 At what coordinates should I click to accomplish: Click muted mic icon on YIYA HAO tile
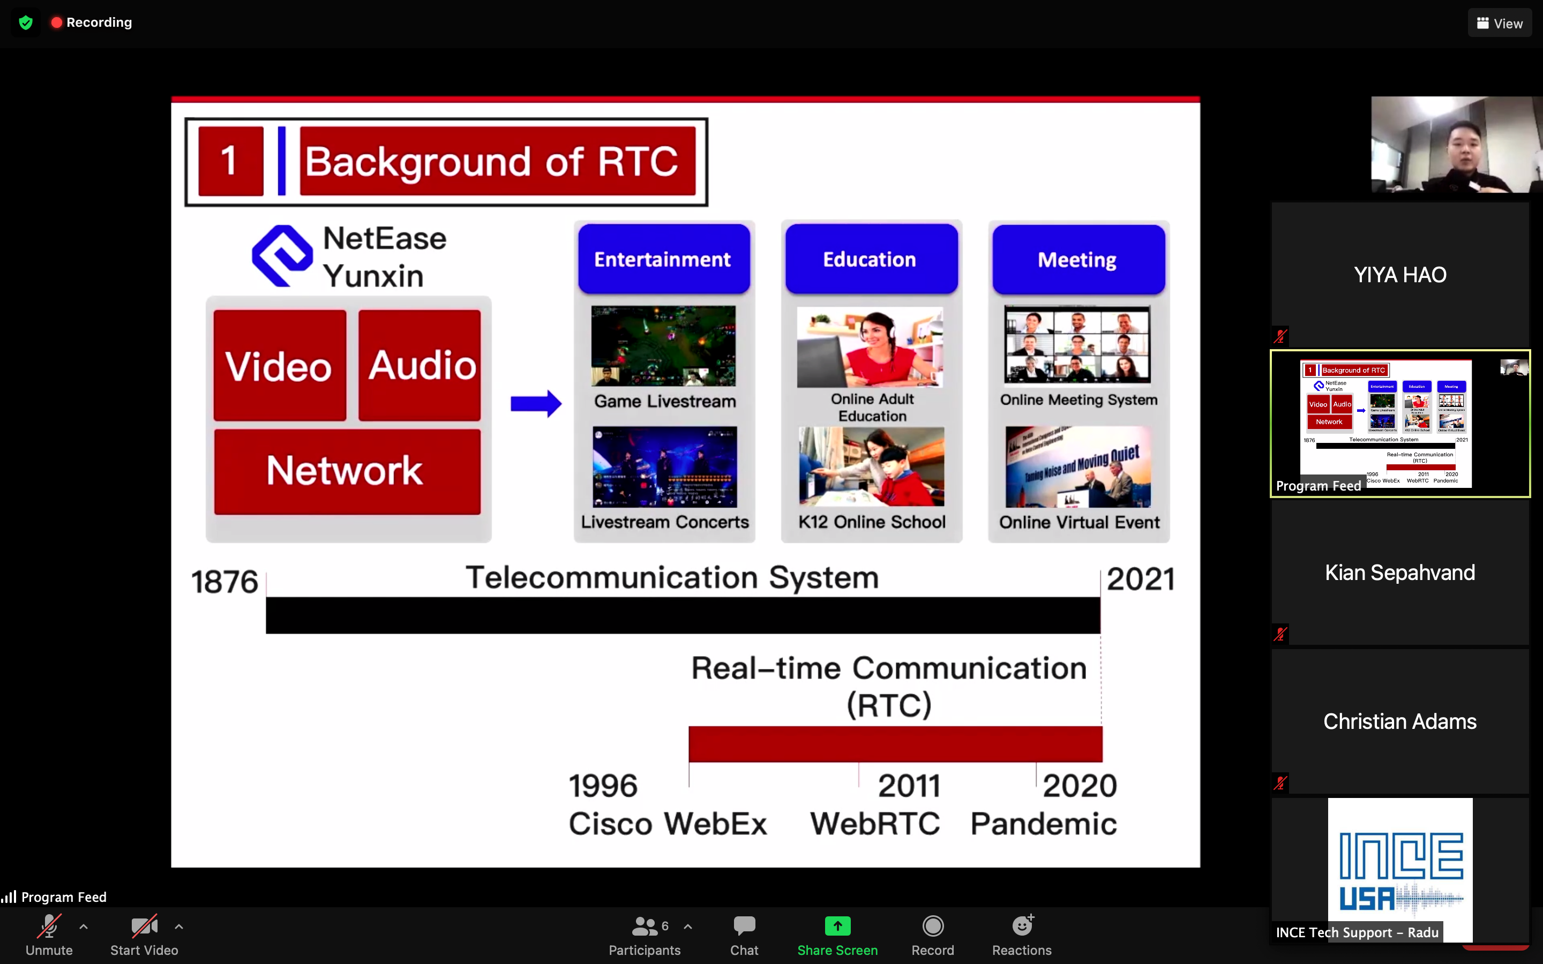[x=1280, y=336]
